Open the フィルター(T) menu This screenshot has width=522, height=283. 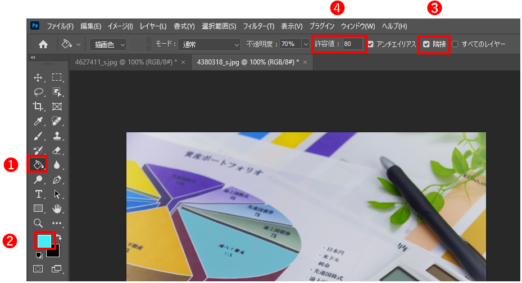coord(258,26)
